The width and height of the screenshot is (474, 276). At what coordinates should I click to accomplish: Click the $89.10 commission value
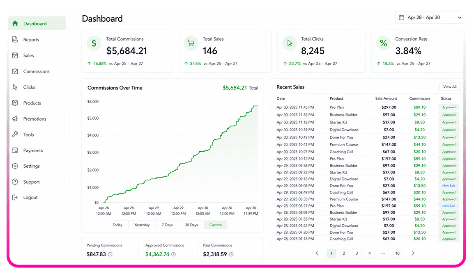pos(420,107)
